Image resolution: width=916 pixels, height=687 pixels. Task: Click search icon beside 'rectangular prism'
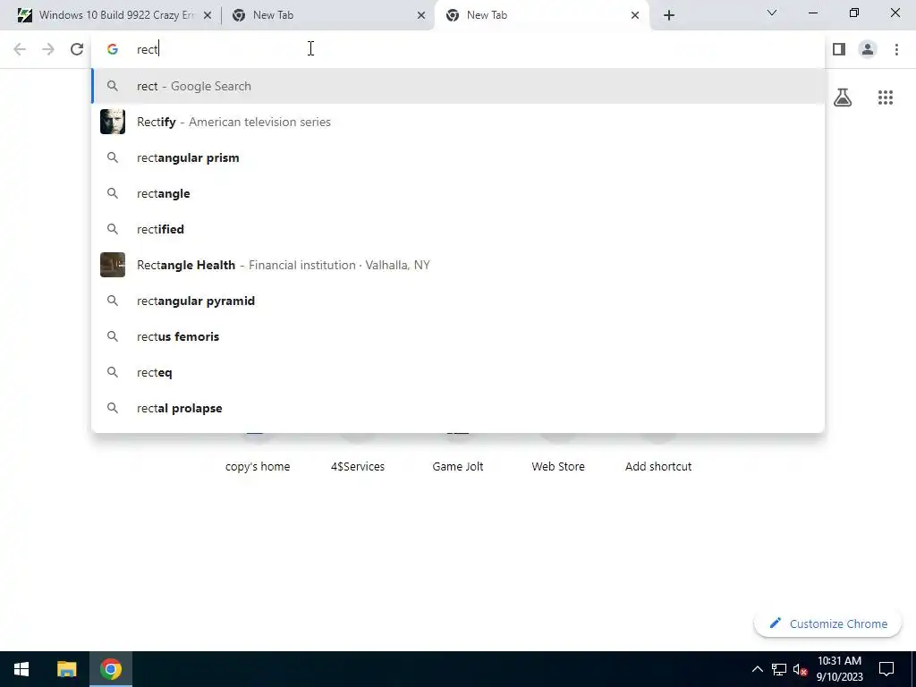112,157
